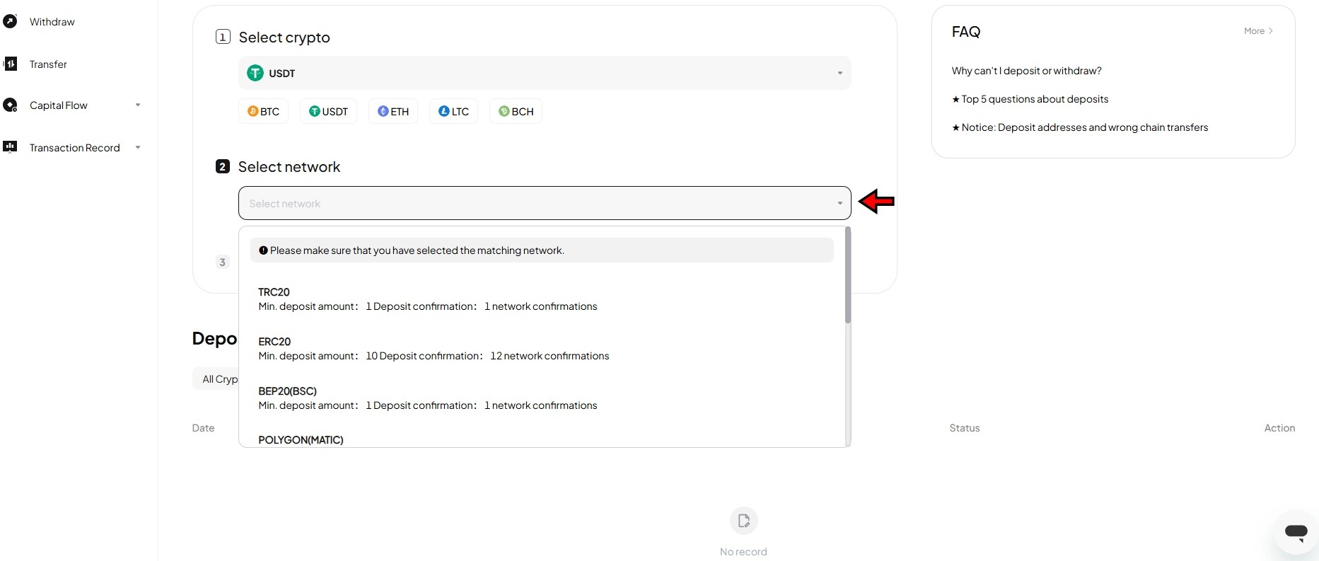Click the Capital Flow sidebar icon
This screenshot has width=1319, height=561.
click(10, 105)
